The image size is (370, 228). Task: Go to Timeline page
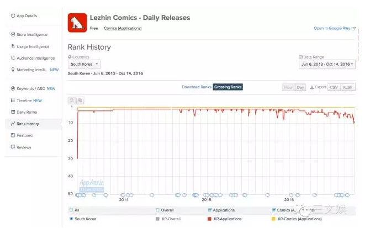[x=24, y=100]
